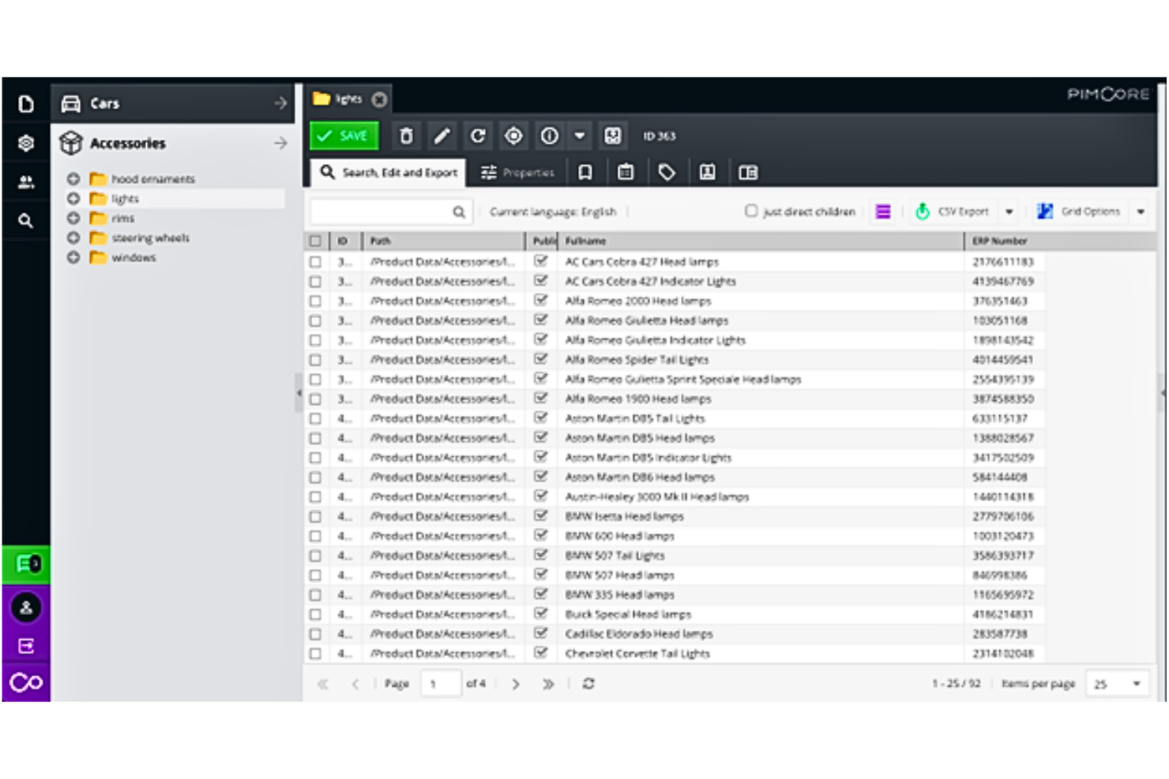Open the Cars panel arrow

coord(280,103)
